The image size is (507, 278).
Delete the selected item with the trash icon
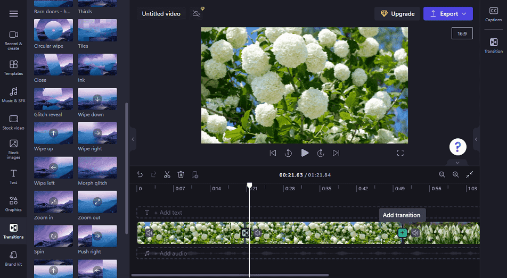(x=181, y=175)
